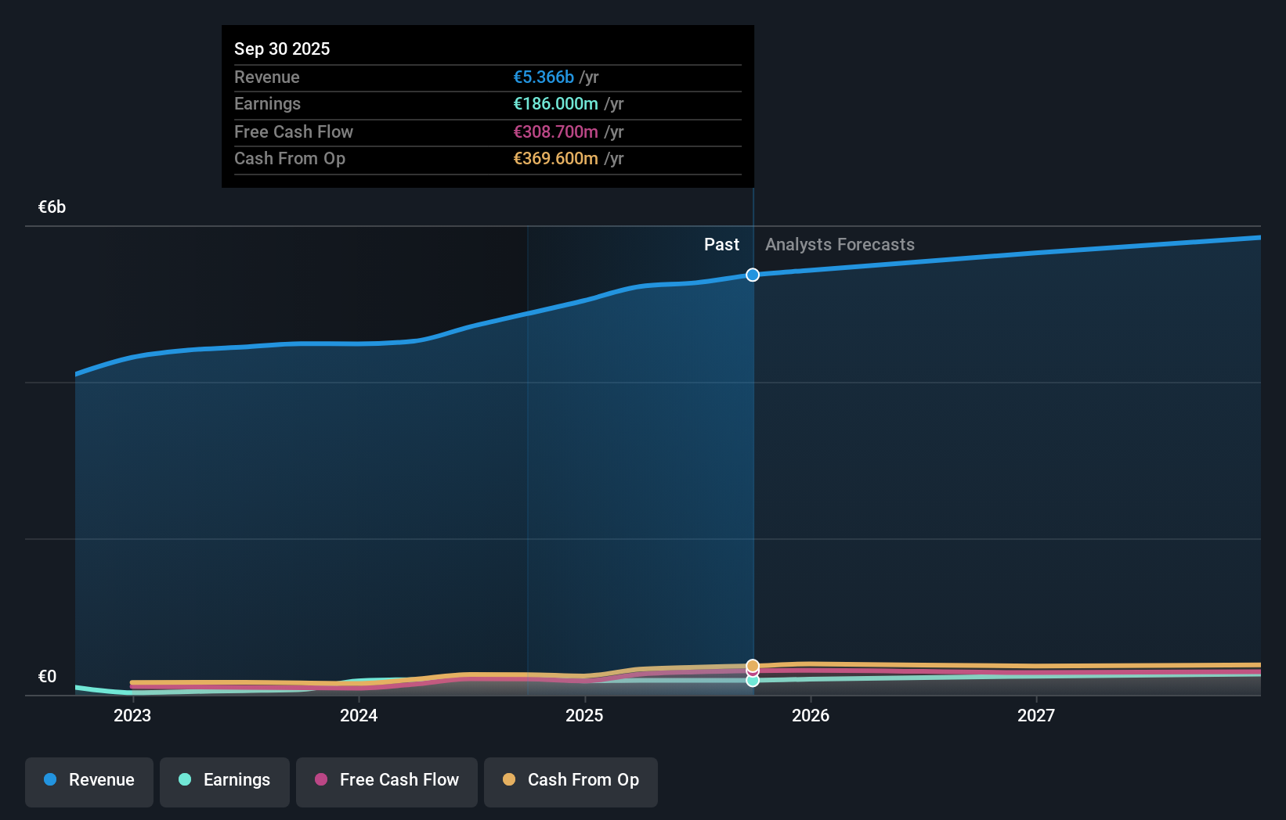Click the blue Revenue dot in the legend
Image resolution: width=1286 pixels, height=820 pixels.
click(x=49, y=779)
